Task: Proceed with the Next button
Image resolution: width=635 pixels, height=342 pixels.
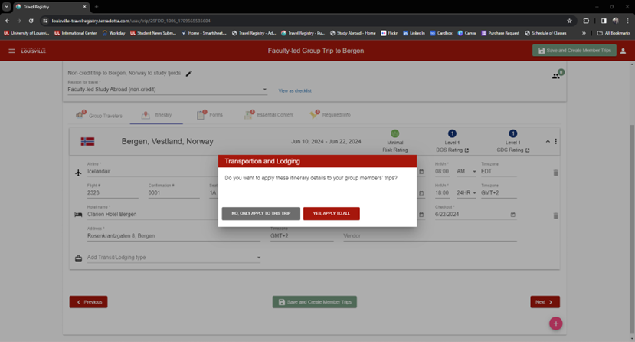Action: pos(545,302)
